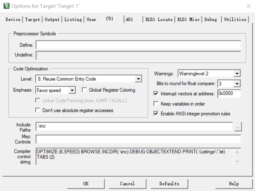The image size is (255, 191).
Task: Uncheck Interrupt vectors at address
Action: point(156,94)
